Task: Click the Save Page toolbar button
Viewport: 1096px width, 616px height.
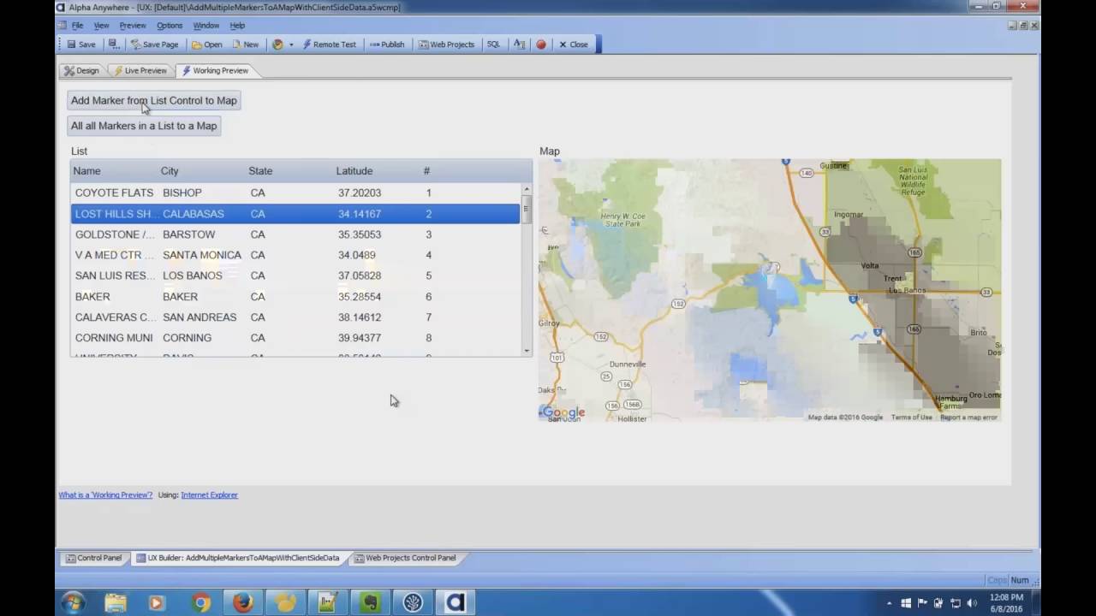Action: pos(154,44)
